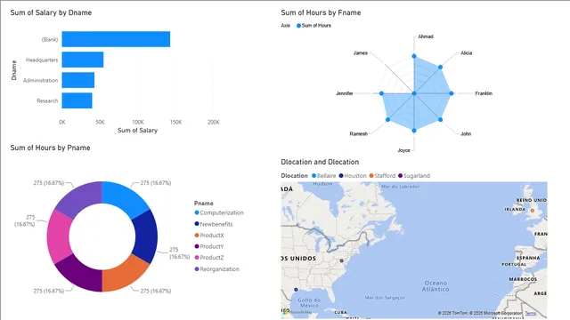Click the Sum of Salary axis title
The image size is (570, 320).
pos(137,131)
